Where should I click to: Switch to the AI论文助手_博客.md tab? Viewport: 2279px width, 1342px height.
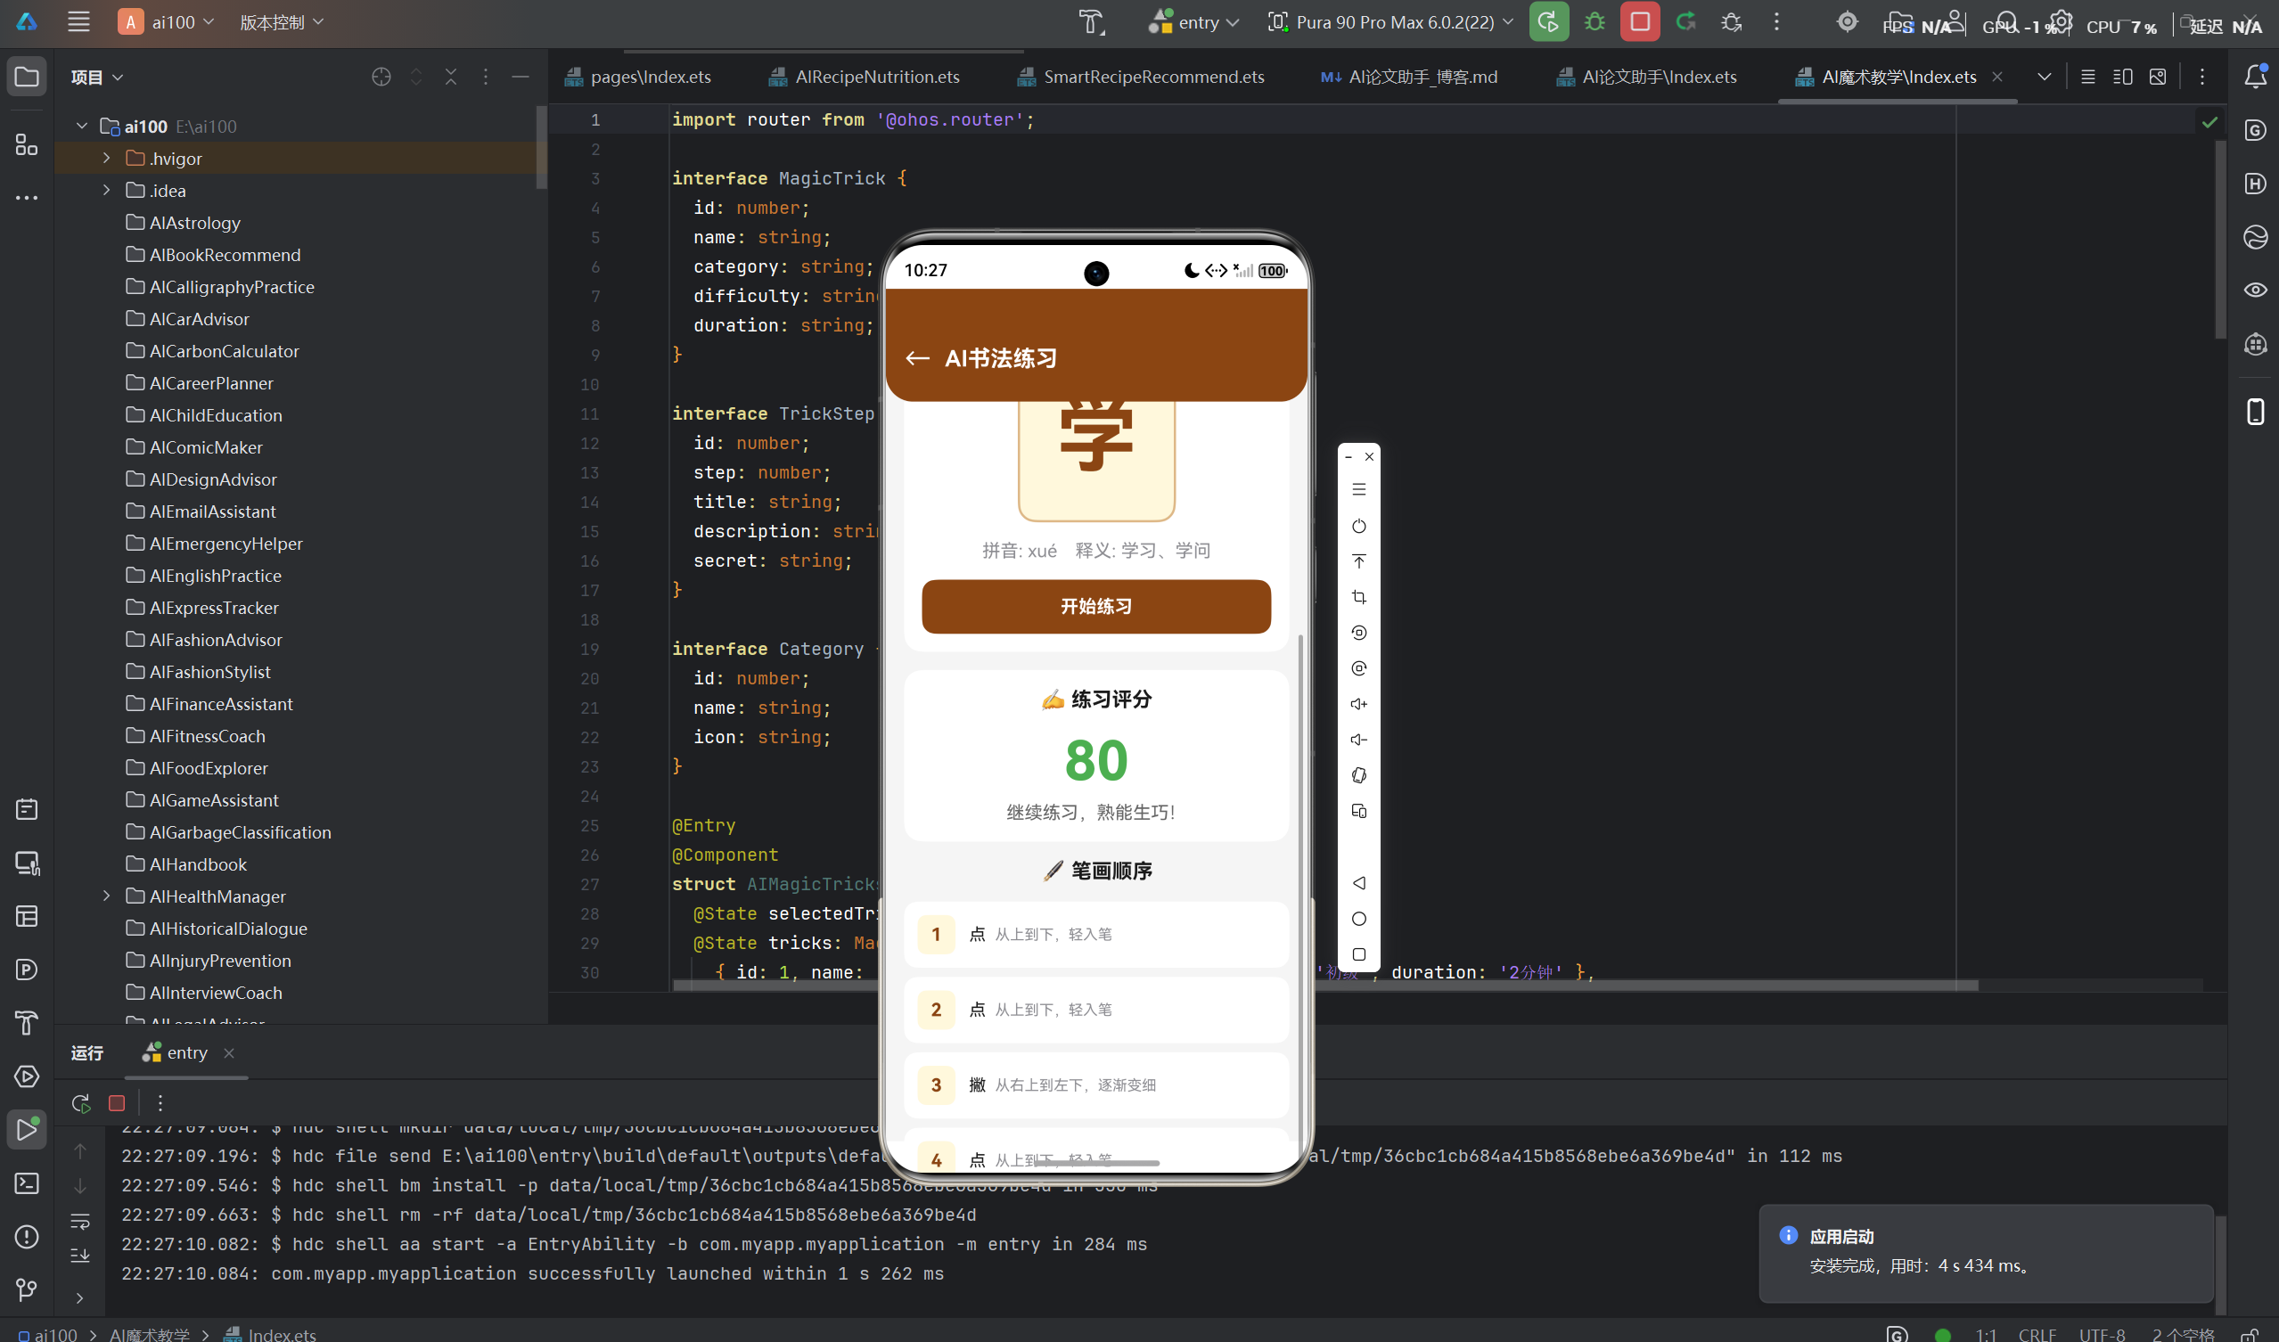coord(1409,77)
